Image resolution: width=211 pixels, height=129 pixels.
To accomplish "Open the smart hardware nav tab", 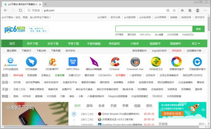I will click(175, 44).
